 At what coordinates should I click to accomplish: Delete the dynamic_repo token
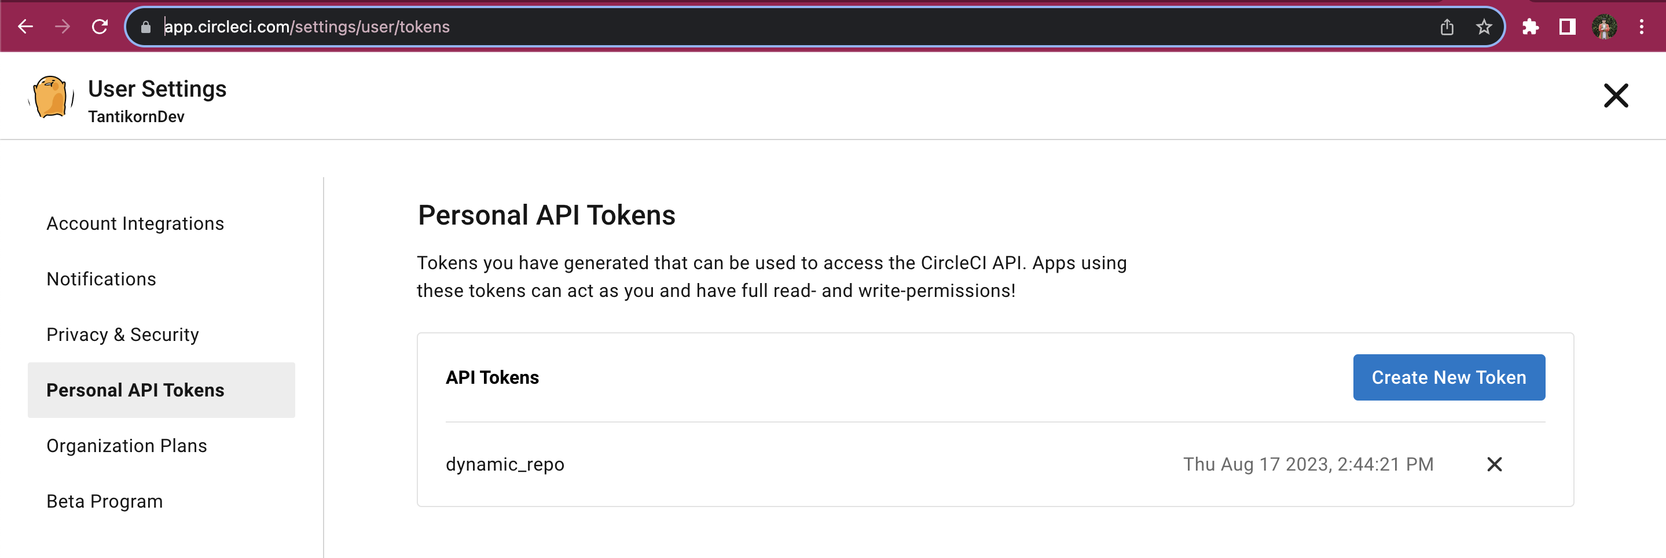click(x=1494, y=464)
